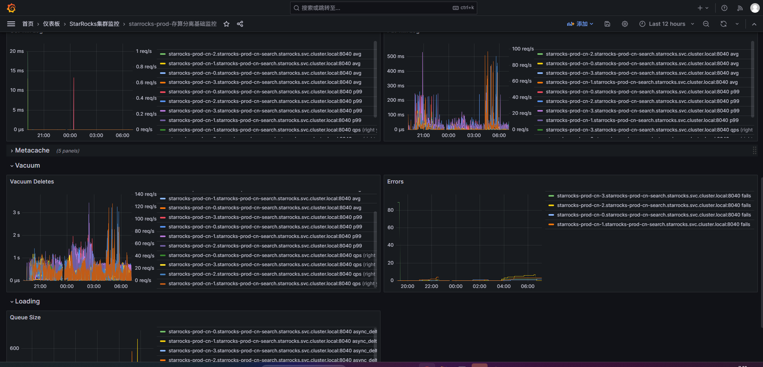Viewport: 763px width, 367px height.
Task: Open the Last 12 hours time picker
Action: pos(667,24)
